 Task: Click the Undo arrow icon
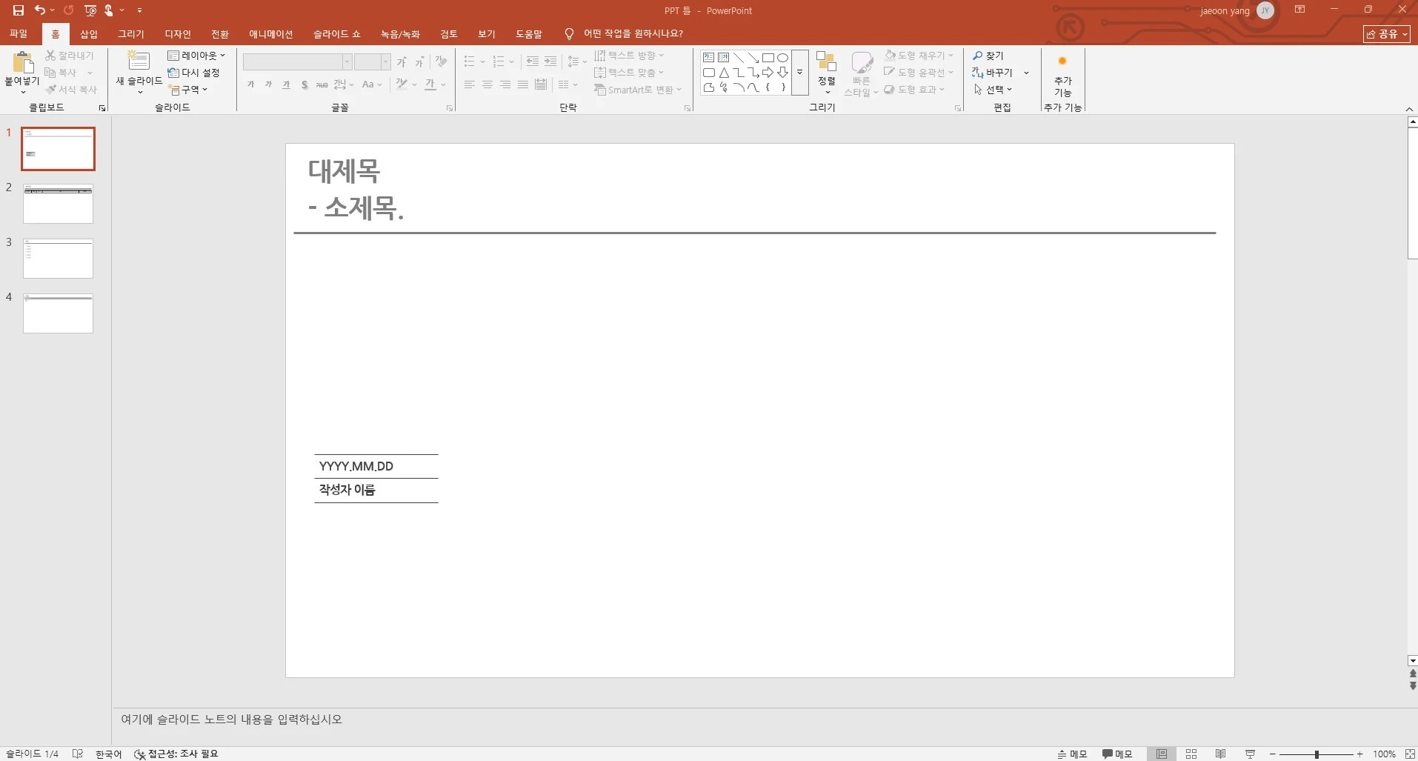pyautogui.click(x=40, y=10)
